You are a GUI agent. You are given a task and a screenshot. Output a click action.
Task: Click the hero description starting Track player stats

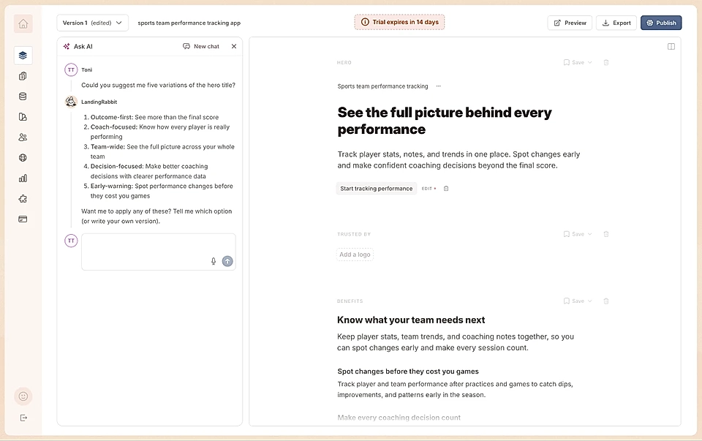[x=458, y=160]
